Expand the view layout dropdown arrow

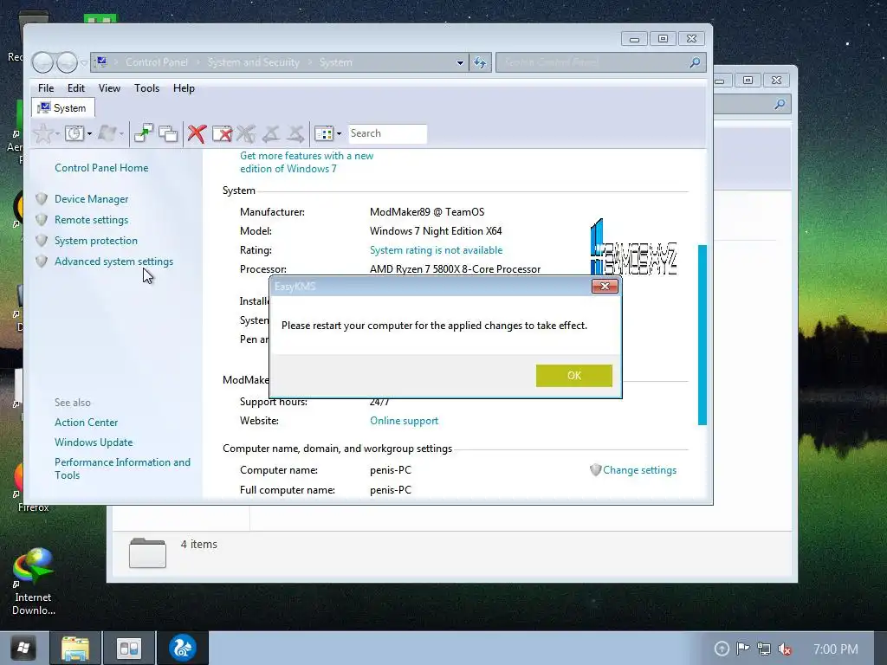[x=339, y=134]
